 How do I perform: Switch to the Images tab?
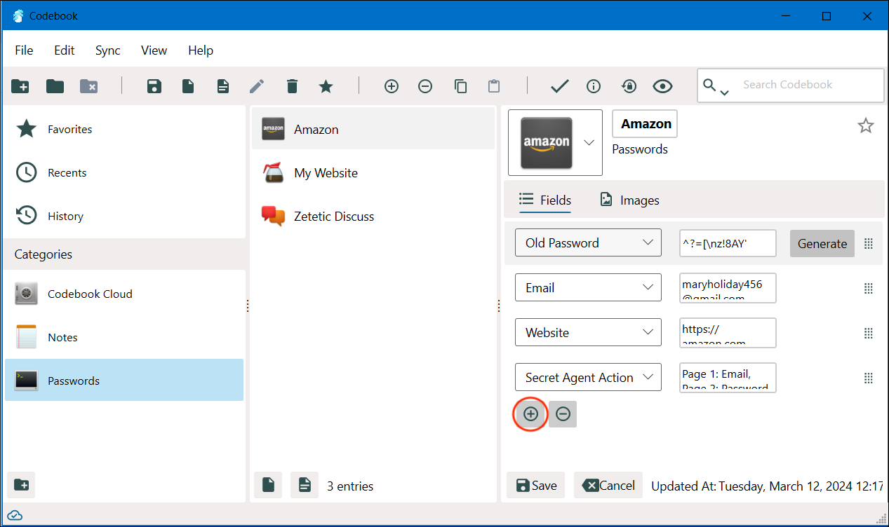[x=629, y=200]
